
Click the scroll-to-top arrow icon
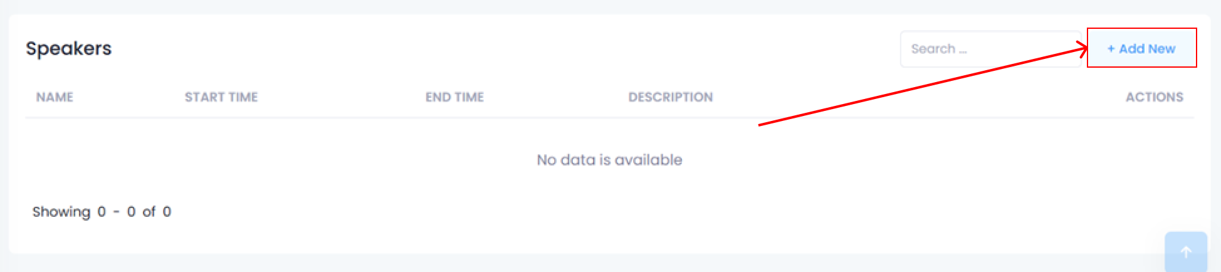click(x=1185, y=252)
